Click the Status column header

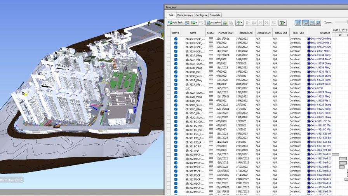(x=211, y=33)
